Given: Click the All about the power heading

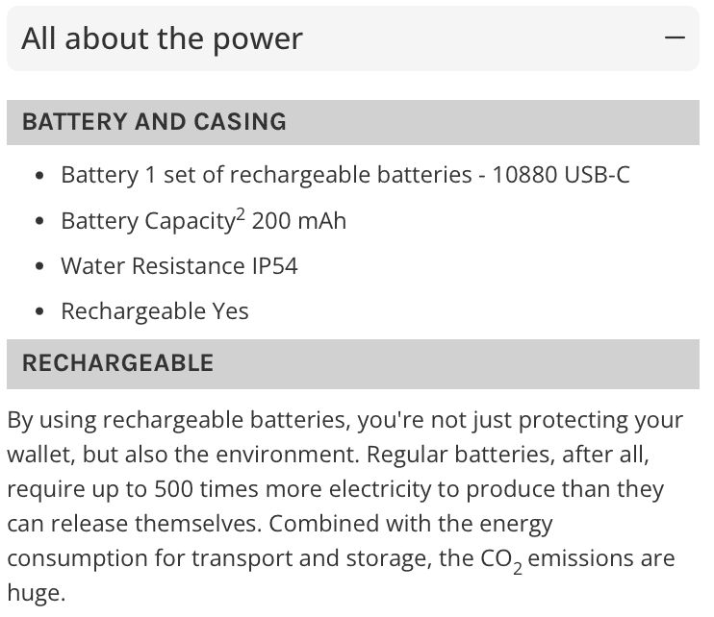Looking at the screenshot, I should pyautogui.click(x=162, y=39).
